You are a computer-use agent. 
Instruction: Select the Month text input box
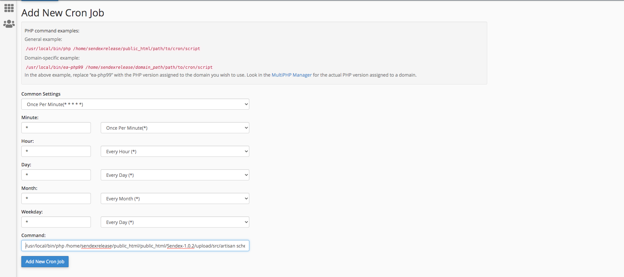56,198
